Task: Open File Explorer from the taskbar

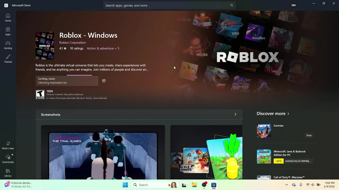Action: pos(194,185)
